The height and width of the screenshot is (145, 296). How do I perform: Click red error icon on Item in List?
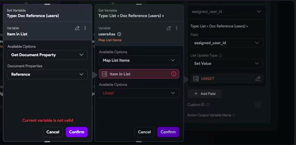(x=173, y=74)
